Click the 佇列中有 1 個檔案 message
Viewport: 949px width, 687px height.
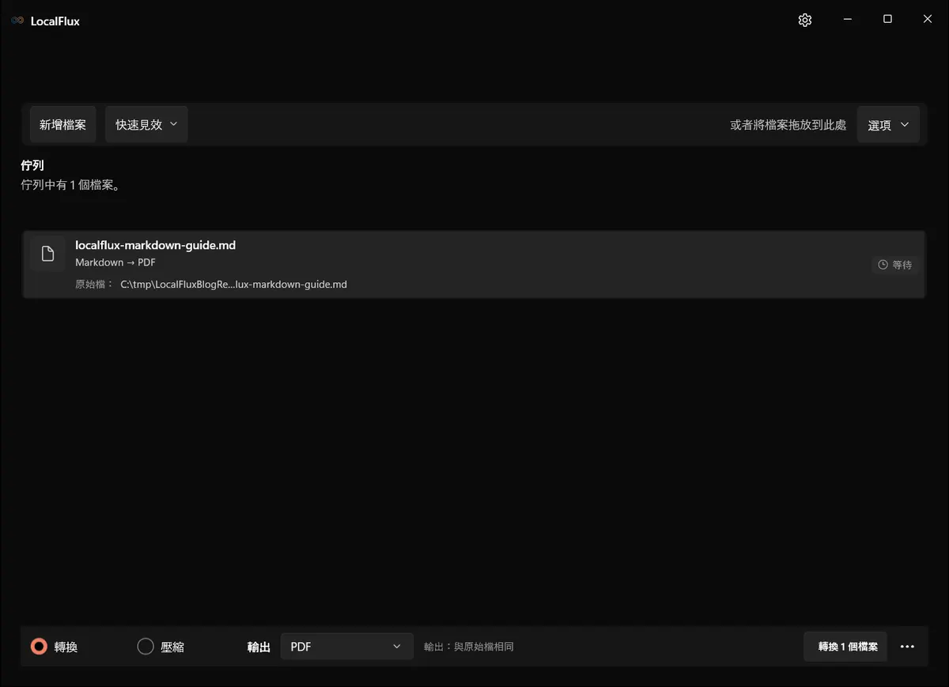[x=70, y=186]
